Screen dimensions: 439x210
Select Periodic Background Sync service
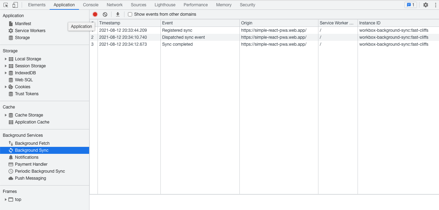tap(40, 171)
